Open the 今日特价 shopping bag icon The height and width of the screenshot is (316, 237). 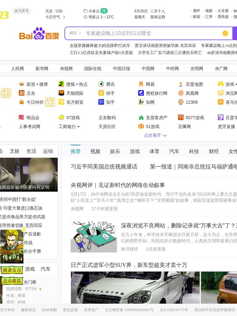[21, 102]
